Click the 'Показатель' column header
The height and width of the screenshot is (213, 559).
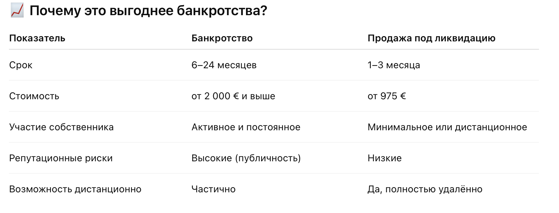(37, 38)
